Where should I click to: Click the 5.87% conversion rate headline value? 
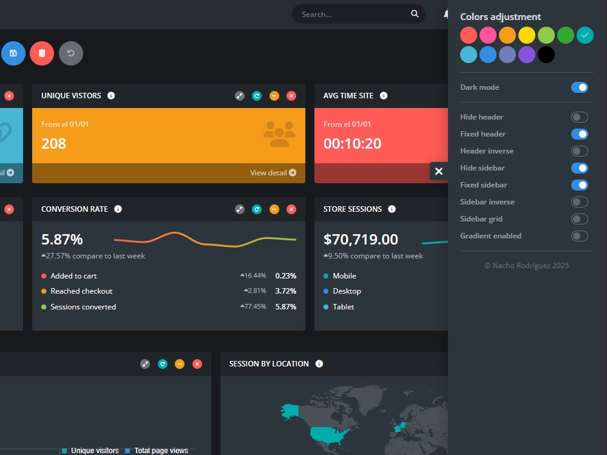[x=62, y=240]
